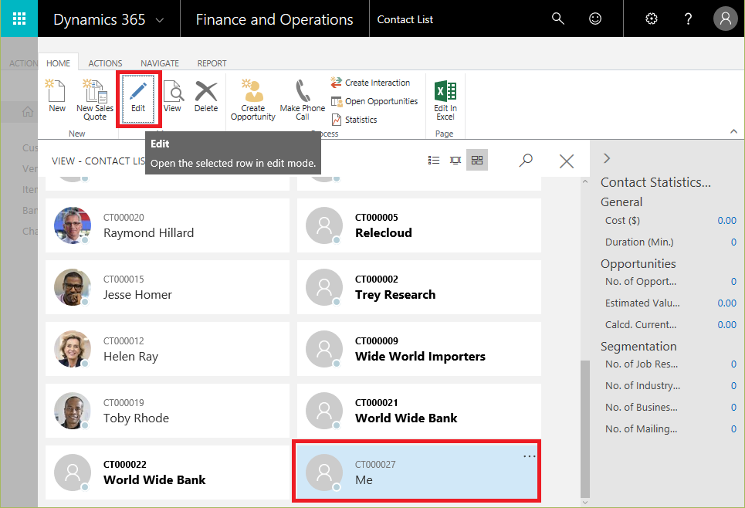Image resolution: width=745 pixels, height=508 pixels.
Task: Select Create Interaction in ribbon
Action: [x=371, y=83]
